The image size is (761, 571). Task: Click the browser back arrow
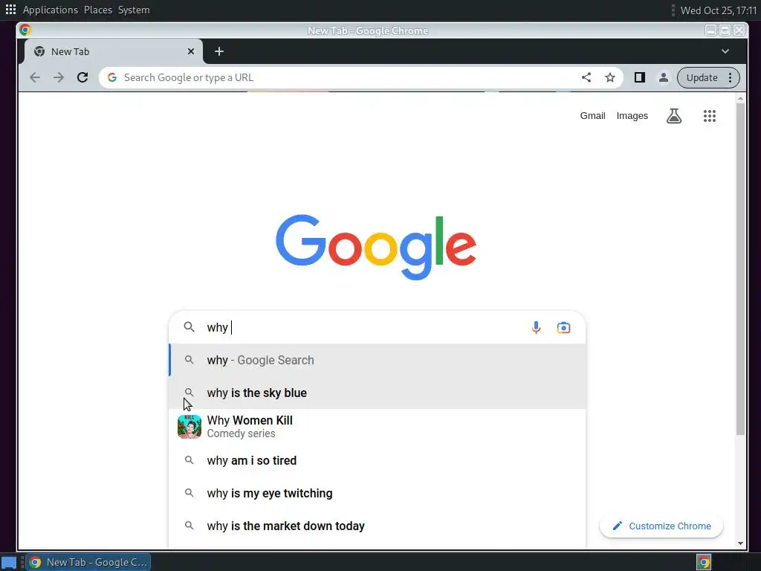pos(35,77)
